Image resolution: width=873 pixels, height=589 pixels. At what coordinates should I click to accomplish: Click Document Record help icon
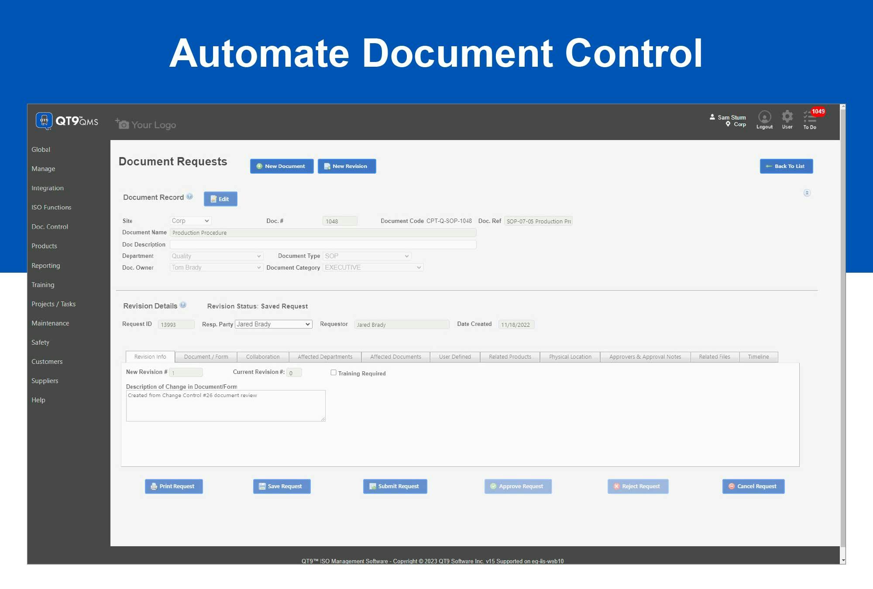click(189, 196)
